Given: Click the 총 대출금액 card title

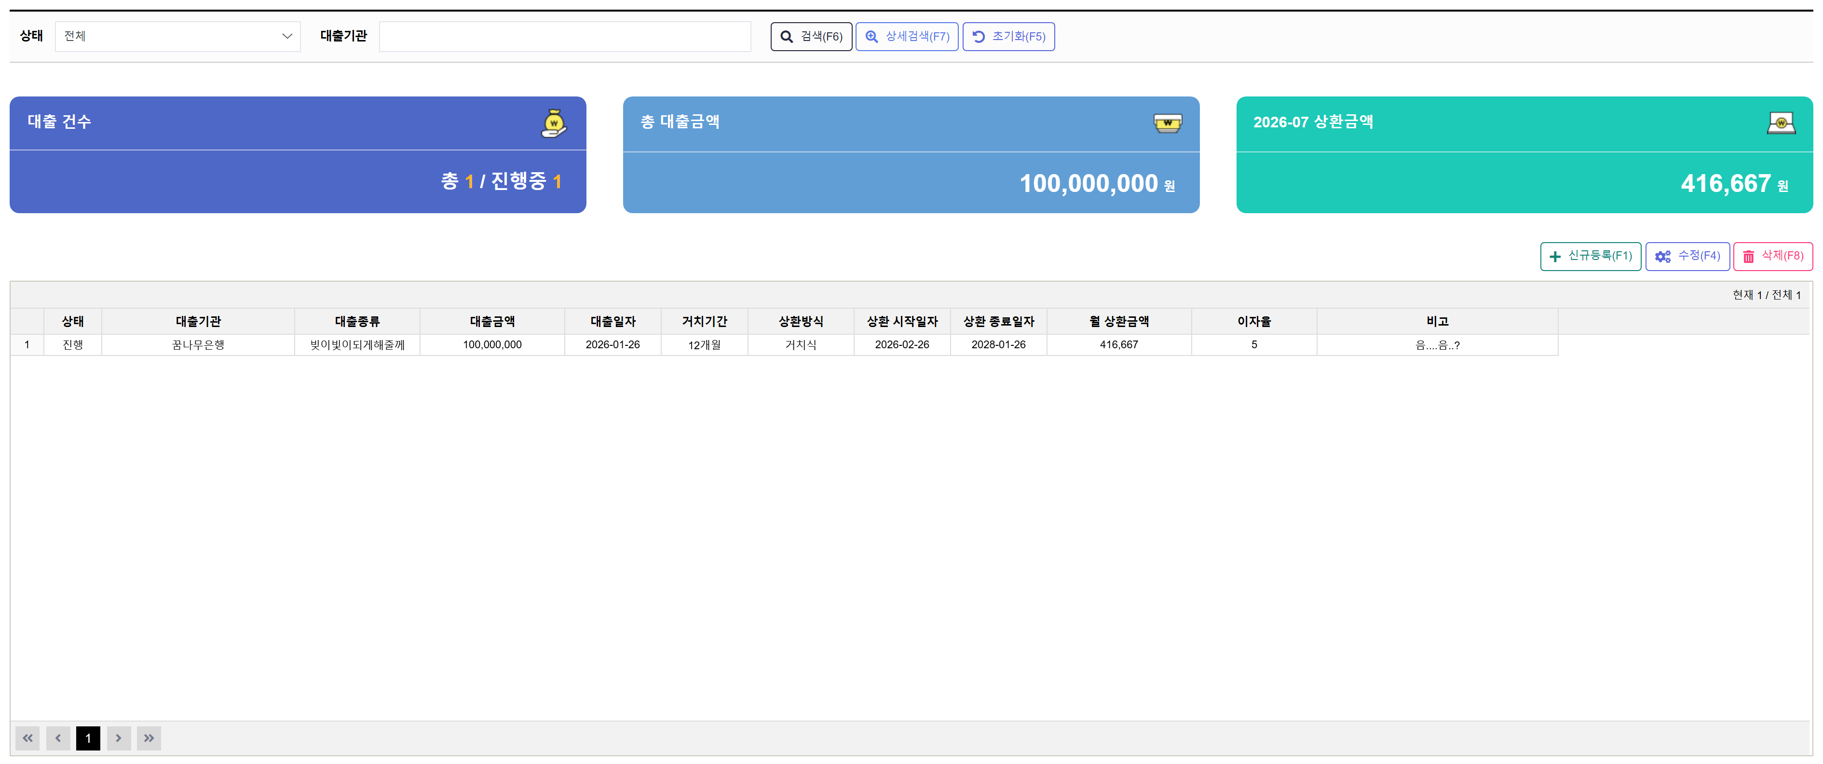Looking at the screenshot, I should point(680,121).
